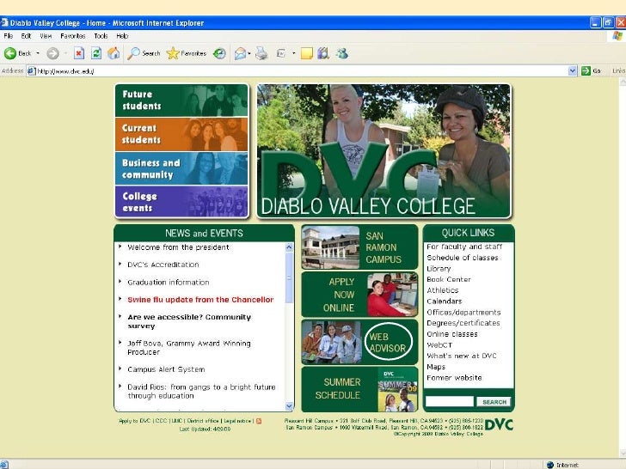Click the News and Events scroll up arrow

(290, 247)
